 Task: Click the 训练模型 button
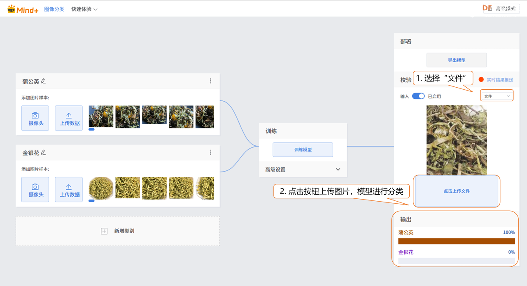click(x=303, y=150)
